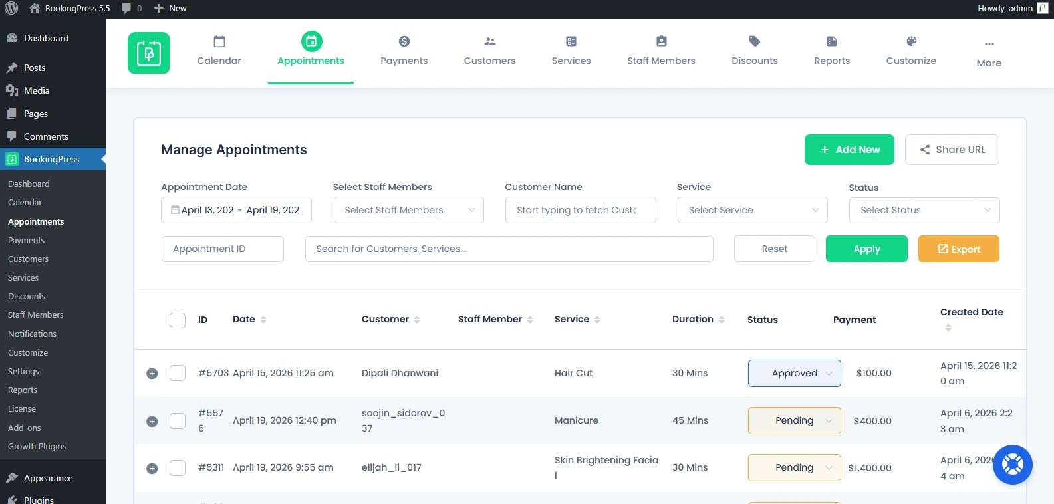Viewport: 1054px width, 504px height.
Task: Click the Payments dollar icon
Action: 404,41
